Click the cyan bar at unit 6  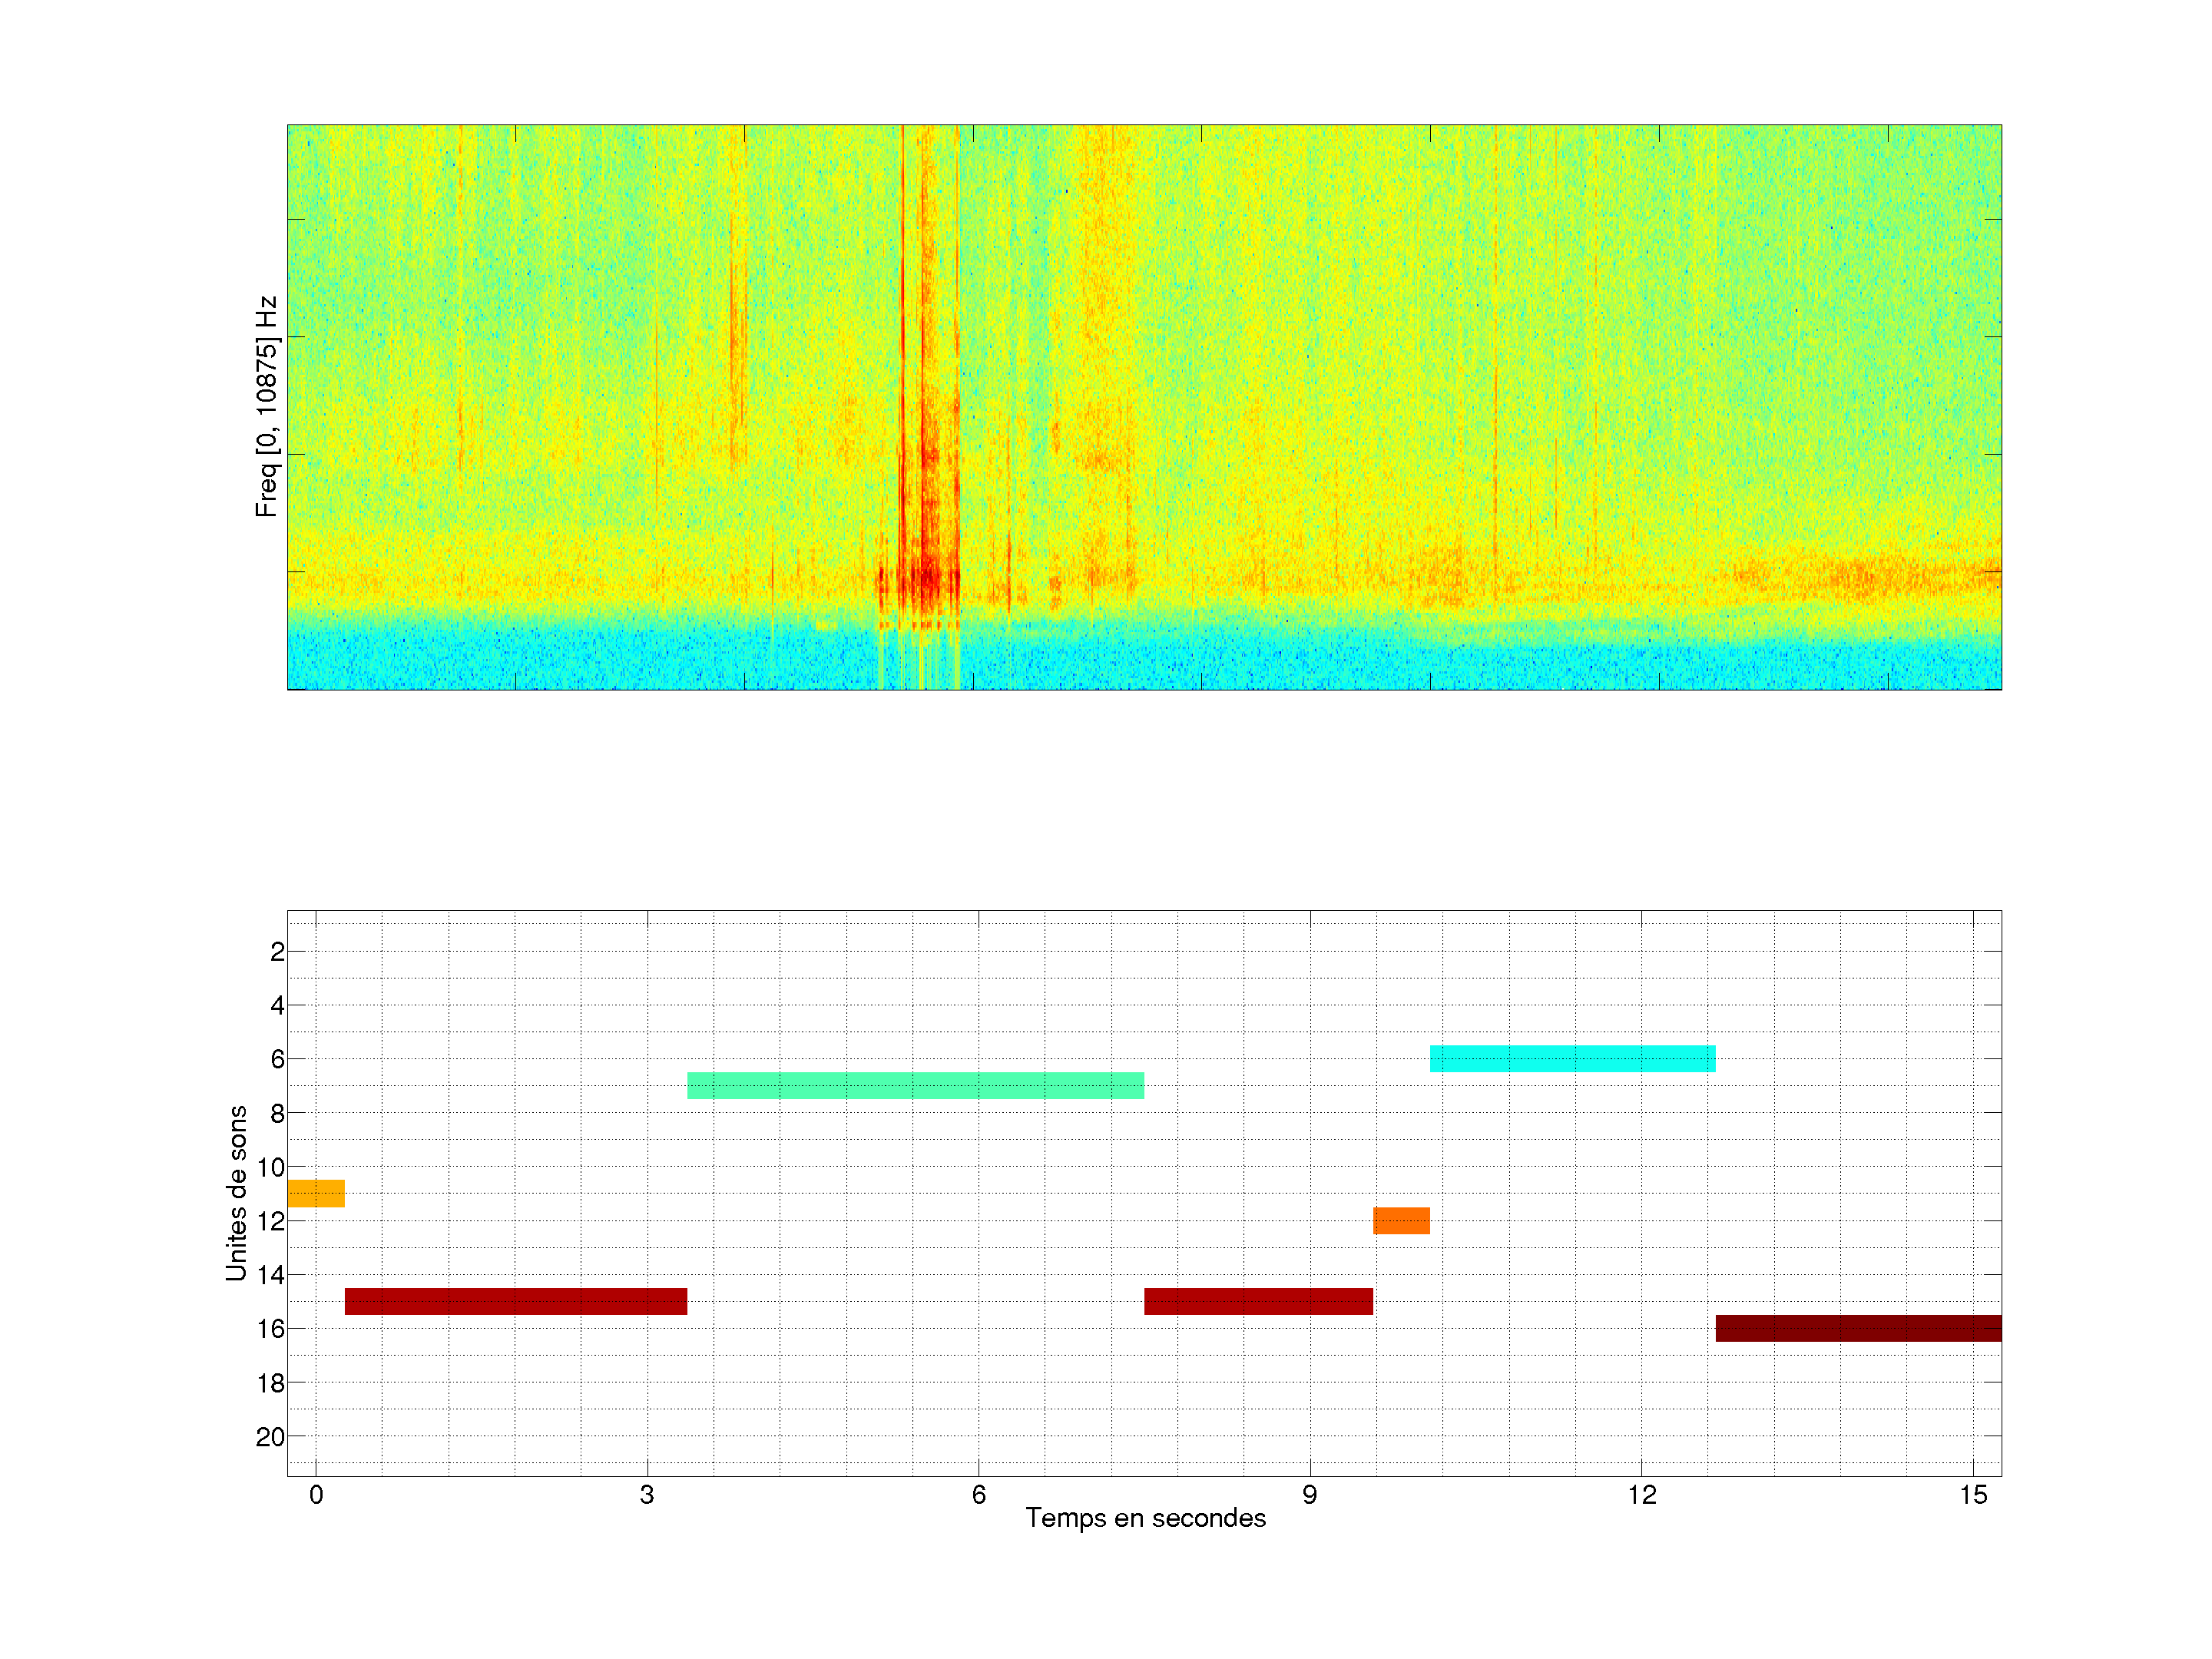tap(1572, 1058)
